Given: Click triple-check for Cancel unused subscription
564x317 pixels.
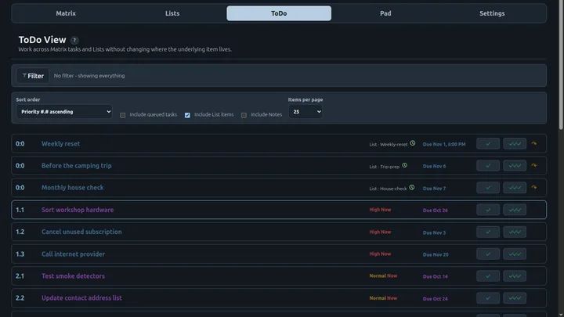Looking at the screenshot, I should (x=515, y=232).
